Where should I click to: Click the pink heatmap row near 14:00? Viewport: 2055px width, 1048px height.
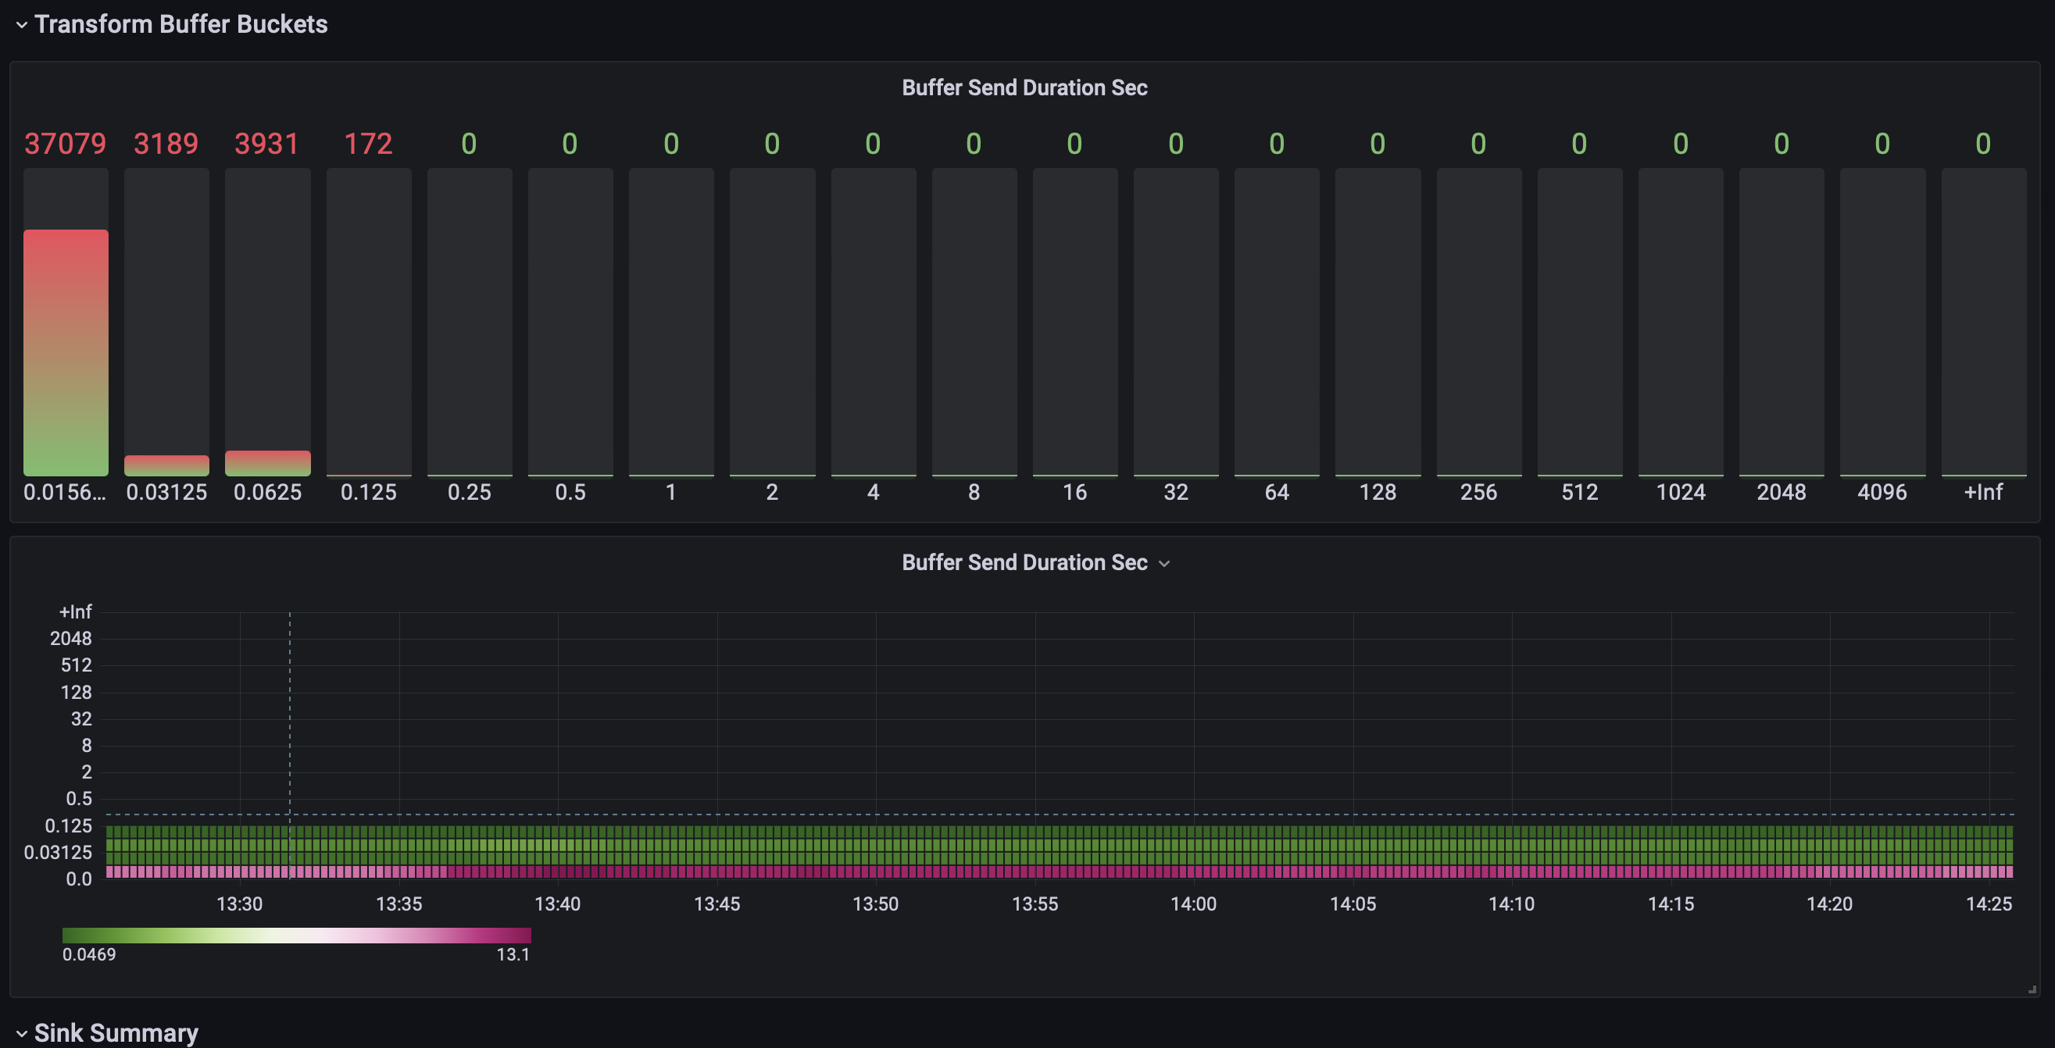[1194, 872]
